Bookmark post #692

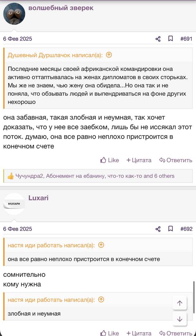pyautogui.click(x=171, y=229)
